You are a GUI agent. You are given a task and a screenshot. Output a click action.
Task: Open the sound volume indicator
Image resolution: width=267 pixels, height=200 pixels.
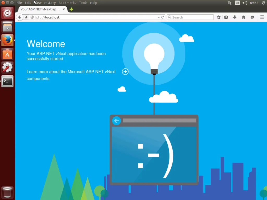tap(245, 3)
